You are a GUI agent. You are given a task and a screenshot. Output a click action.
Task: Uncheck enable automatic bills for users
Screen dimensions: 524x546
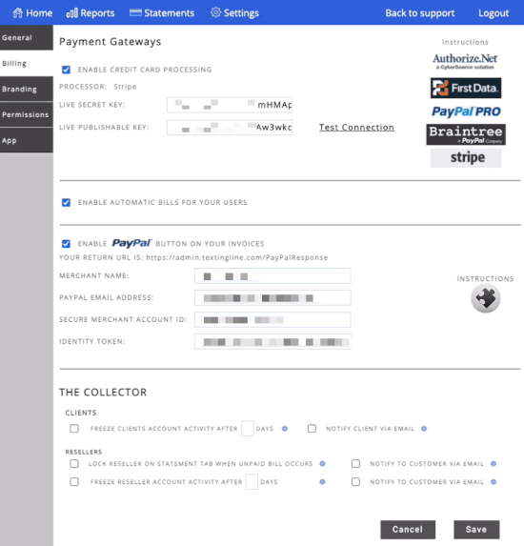pyautogui.click(x=66, y=202)
